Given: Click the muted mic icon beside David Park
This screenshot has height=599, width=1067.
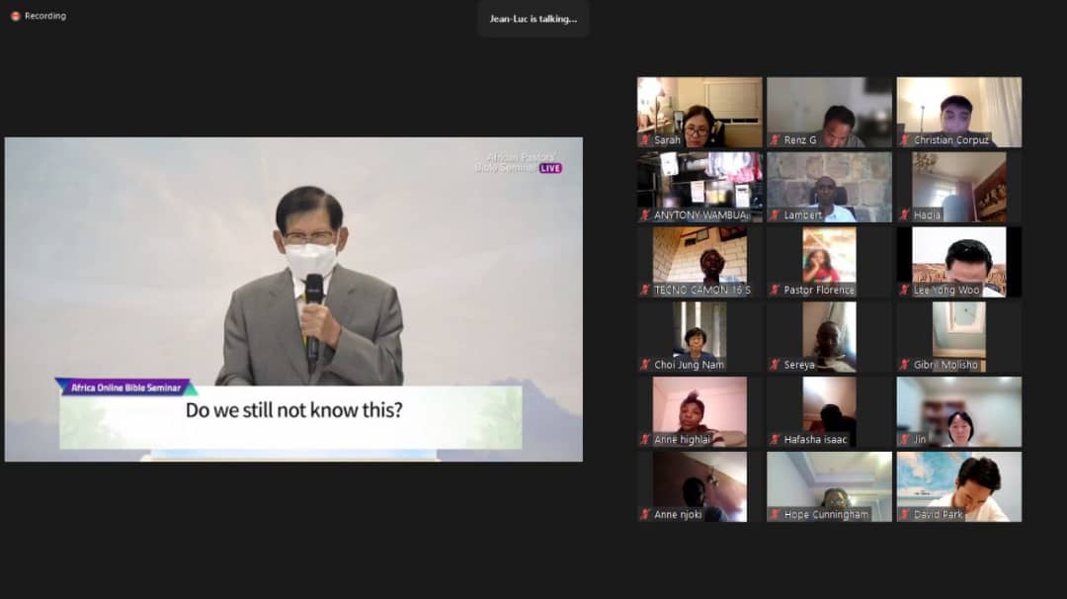Looking at the screenshot, I should (x=905, y=515).
